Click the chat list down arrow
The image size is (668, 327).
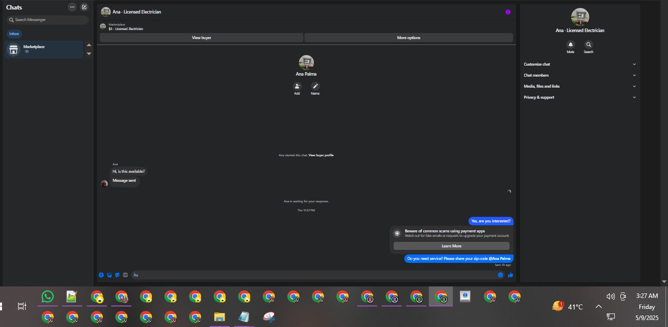click(89, 54)
